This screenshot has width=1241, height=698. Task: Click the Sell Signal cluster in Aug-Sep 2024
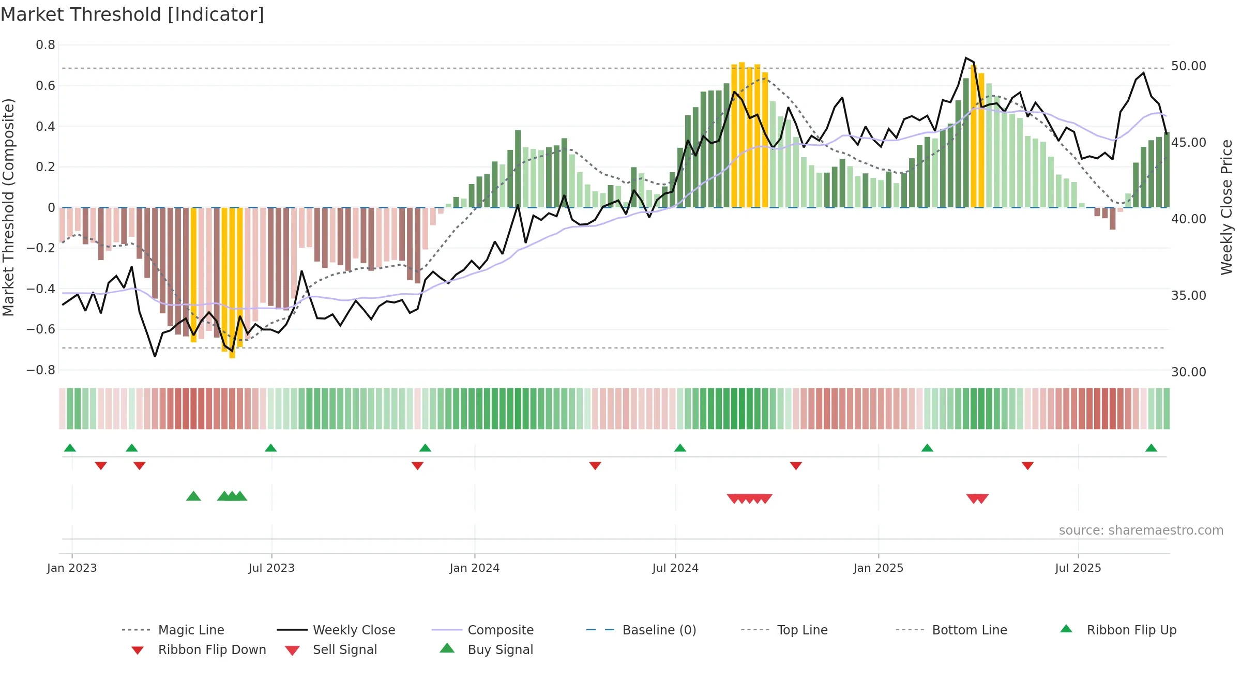point(749,498)
